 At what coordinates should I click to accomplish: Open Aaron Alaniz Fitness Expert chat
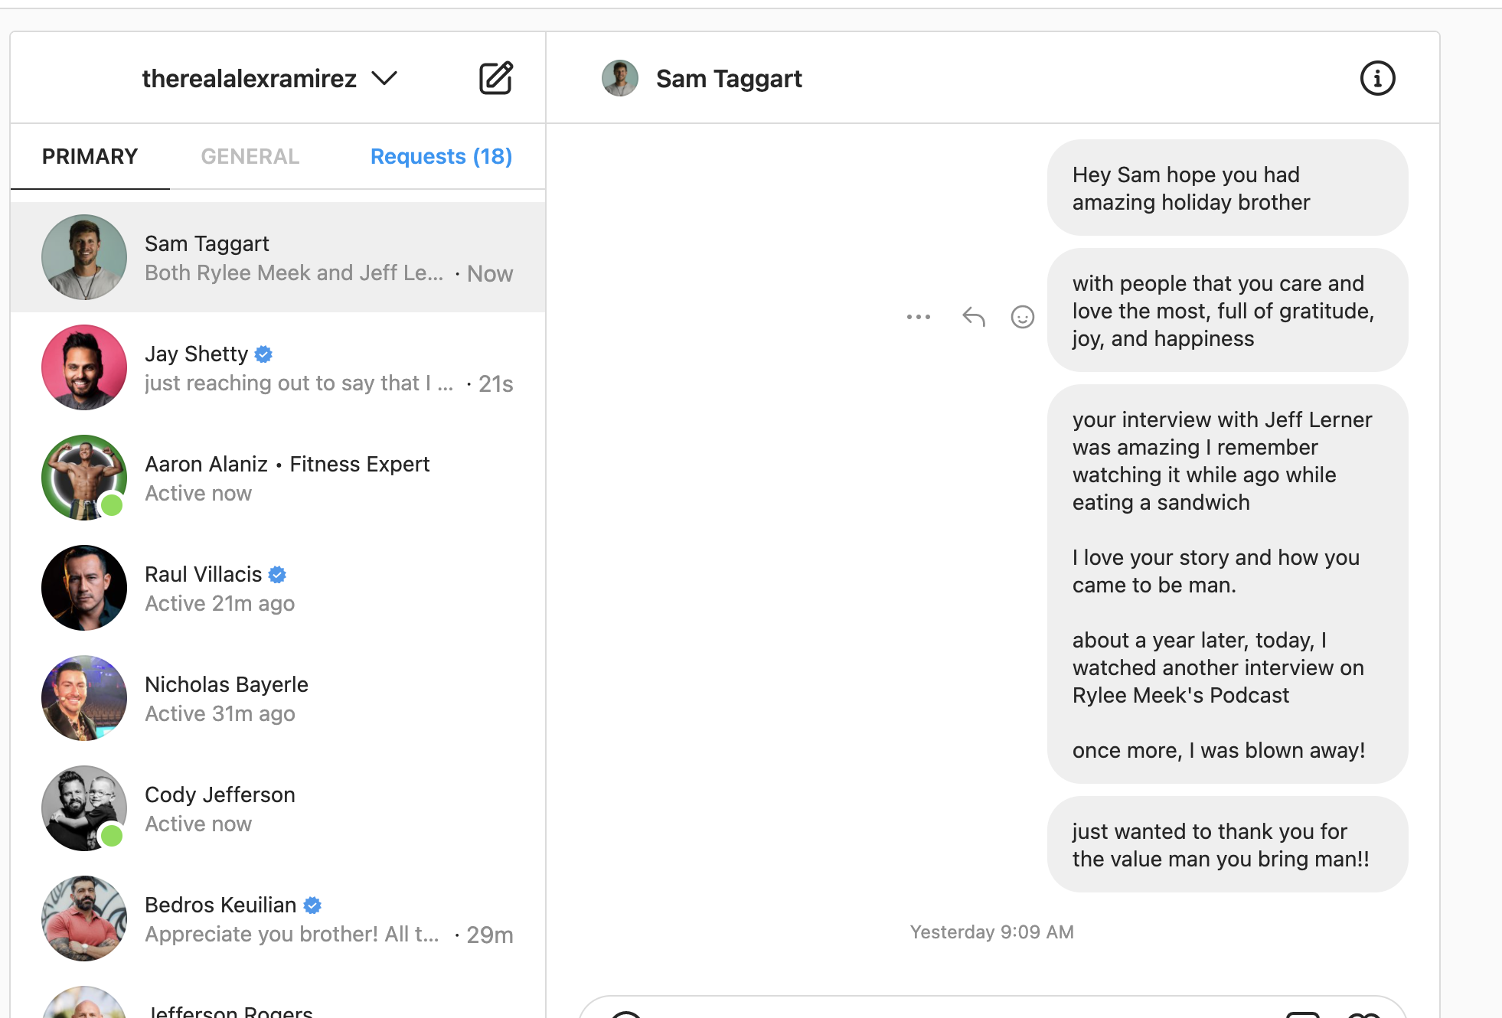(x=278, y=478)
